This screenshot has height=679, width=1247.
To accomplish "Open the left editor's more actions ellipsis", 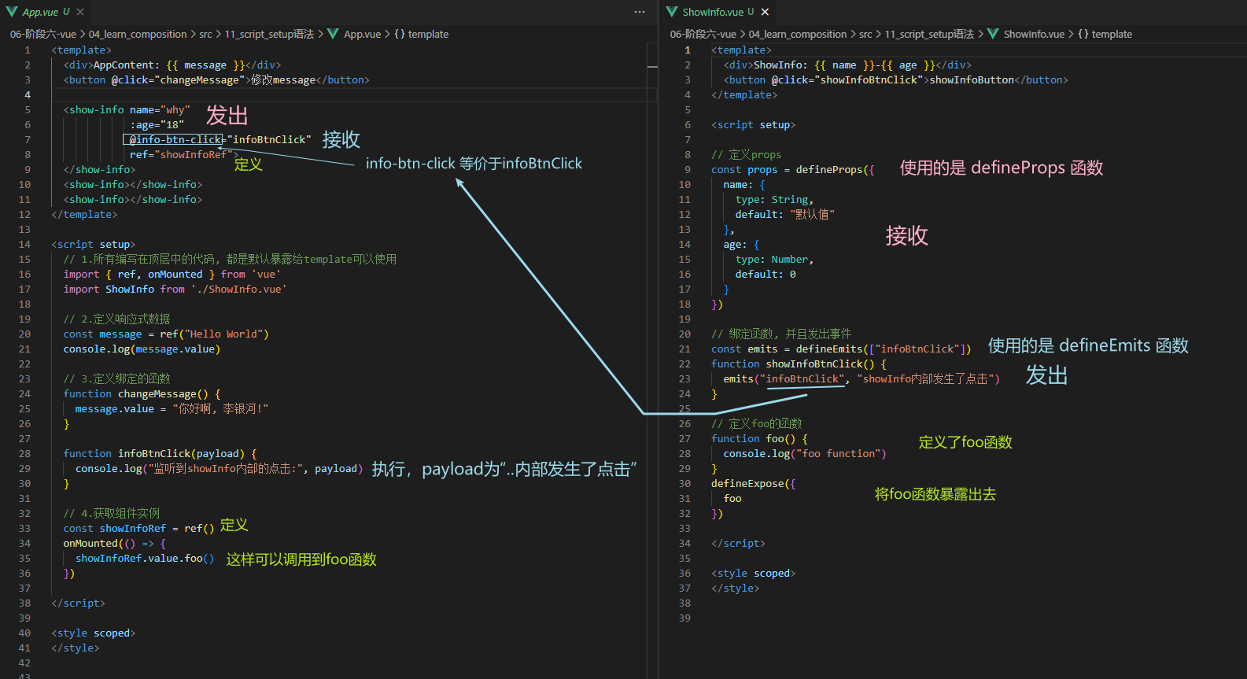I will pyautogui.click(x=640, y=12).
